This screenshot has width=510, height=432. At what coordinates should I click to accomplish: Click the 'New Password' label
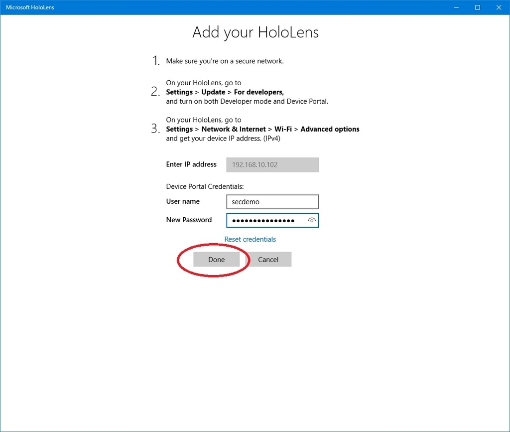coord(189,220)
